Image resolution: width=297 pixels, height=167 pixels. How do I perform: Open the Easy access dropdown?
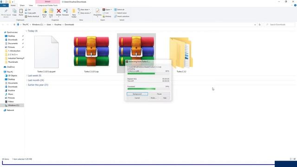[84, 13]
